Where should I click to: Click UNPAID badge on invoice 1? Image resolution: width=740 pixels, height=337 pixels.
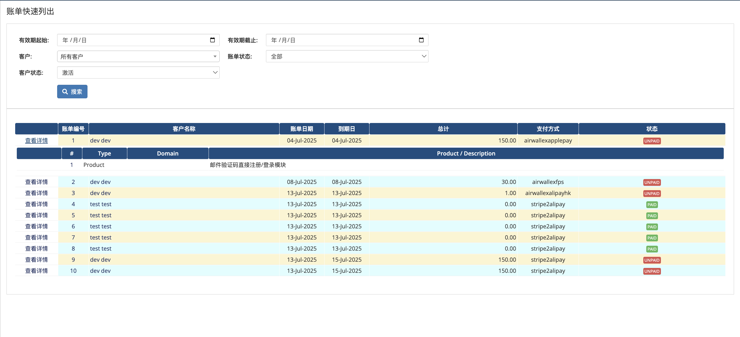651,141
